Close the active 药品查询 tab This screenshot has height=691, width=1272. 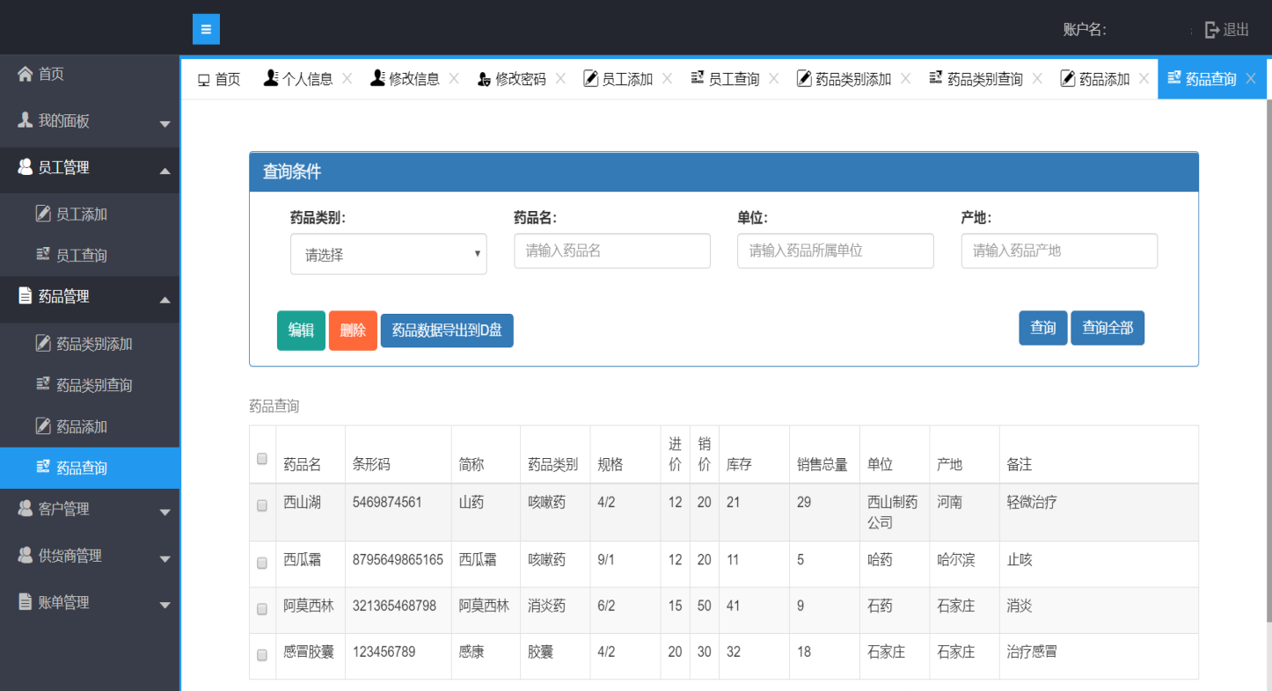pyautogui.click(x=1251, y=78)
